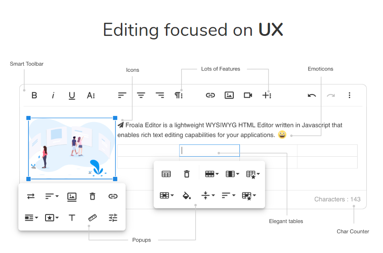Click the 'Lots of Features' label

(221, 69)
